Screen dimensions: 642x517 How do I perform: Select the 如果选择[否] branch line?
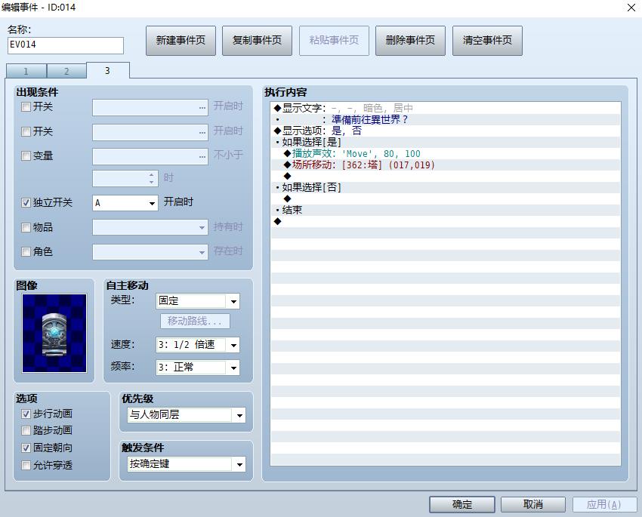446,187
